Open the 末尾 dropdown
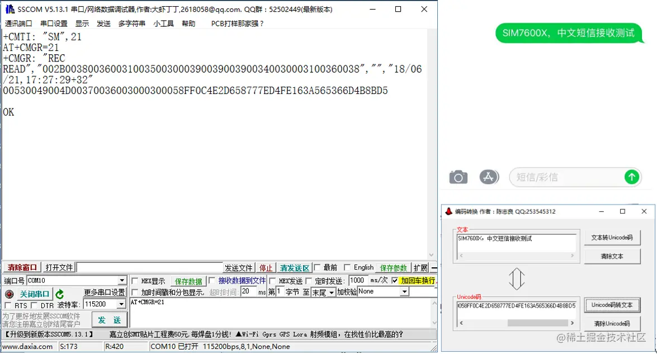657x354 pixels. coord(331,292)
